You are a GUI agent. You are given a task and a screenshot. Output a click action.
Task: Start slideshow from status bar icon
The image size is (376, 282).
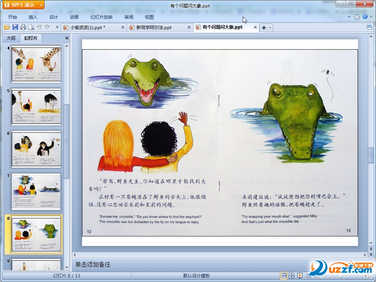[300, 276]
